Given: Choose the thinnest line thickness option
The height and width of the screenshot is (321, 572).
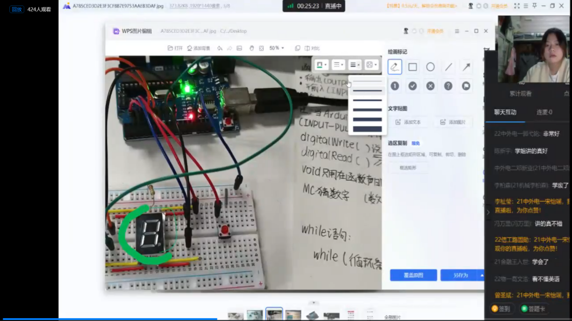Looking at the screenshot, I should pos(367,81).
